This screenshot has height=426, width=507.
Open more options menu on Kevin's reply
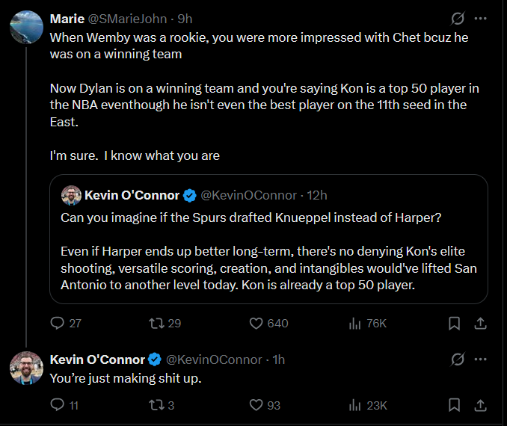[x=481, y=359]
